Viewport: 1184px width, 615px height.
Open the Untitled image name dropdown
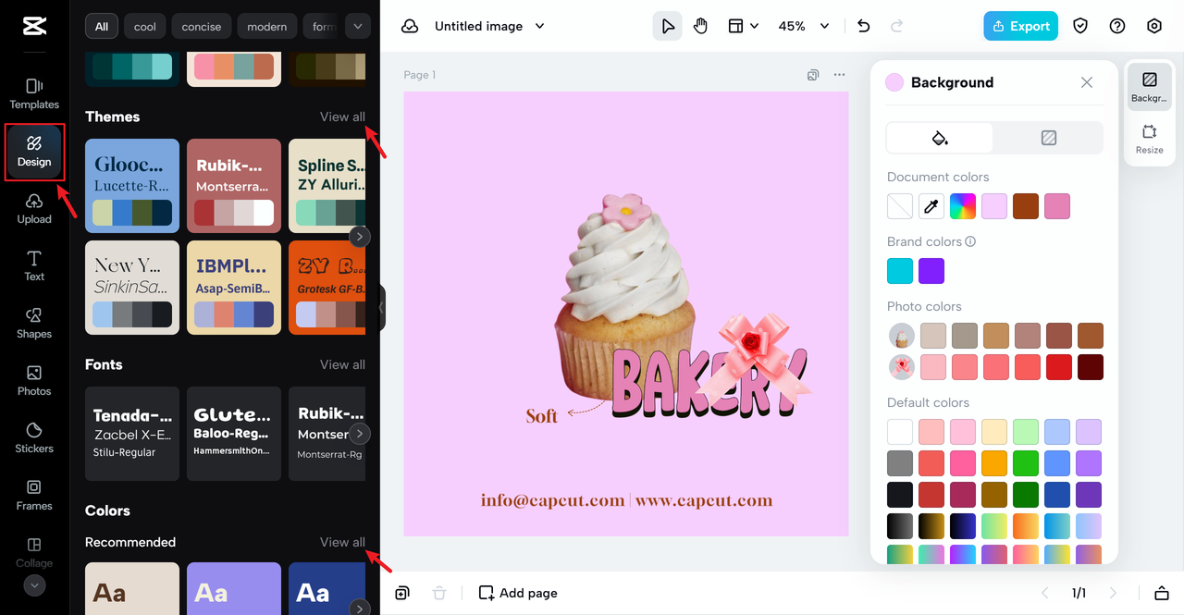click(490, 26)
